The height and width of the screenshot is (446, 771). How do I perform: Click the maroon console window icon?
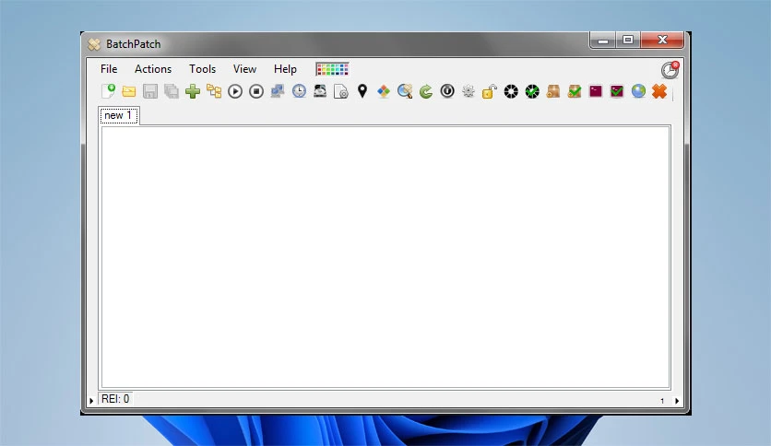596,91
